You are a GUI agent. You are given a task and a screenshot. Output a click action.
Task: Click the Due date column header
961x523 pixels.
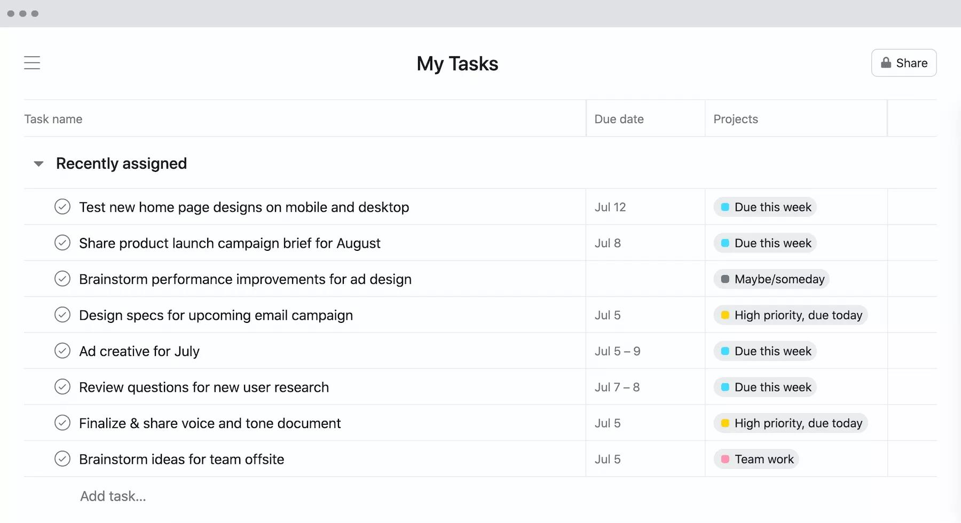point(619,119)
